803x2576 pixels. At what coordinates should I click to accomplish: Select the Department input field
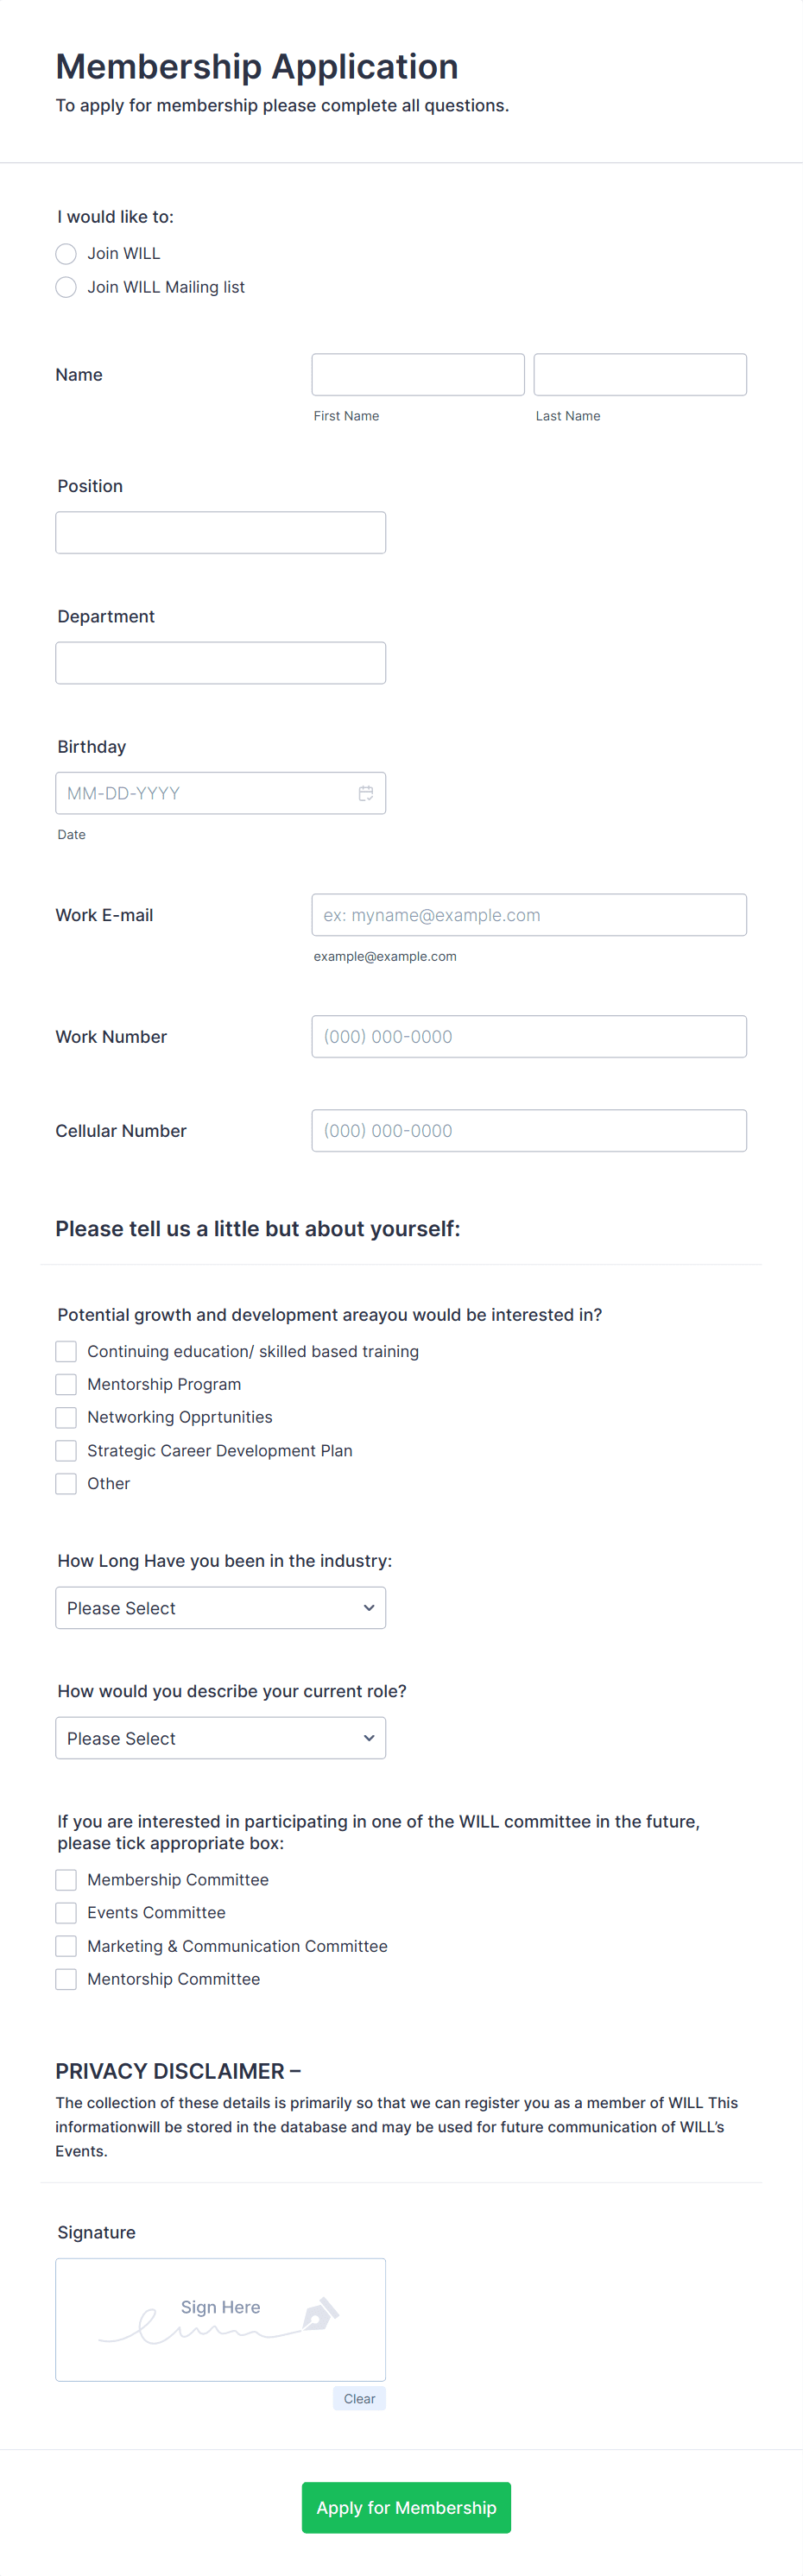(x=221, y=663)
